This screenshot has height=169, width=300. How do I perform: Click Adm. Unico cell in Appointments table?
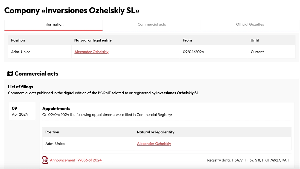[55, 144]
